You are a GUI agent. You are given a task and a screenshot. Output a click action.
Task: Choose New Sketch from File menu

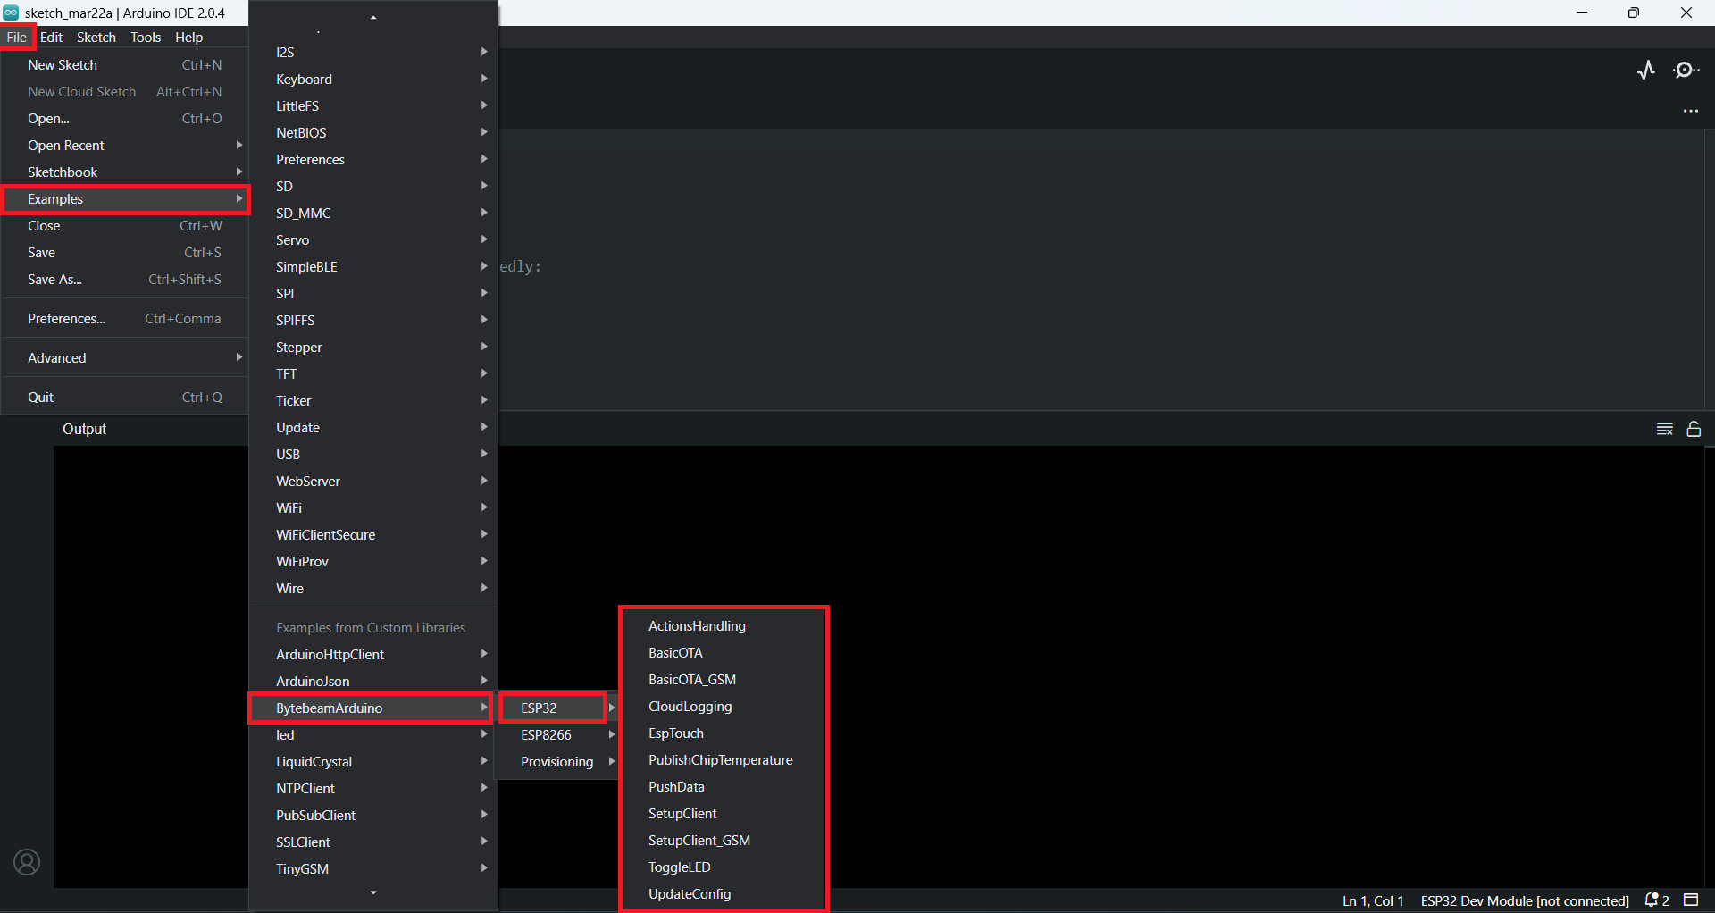click(125, 65)
